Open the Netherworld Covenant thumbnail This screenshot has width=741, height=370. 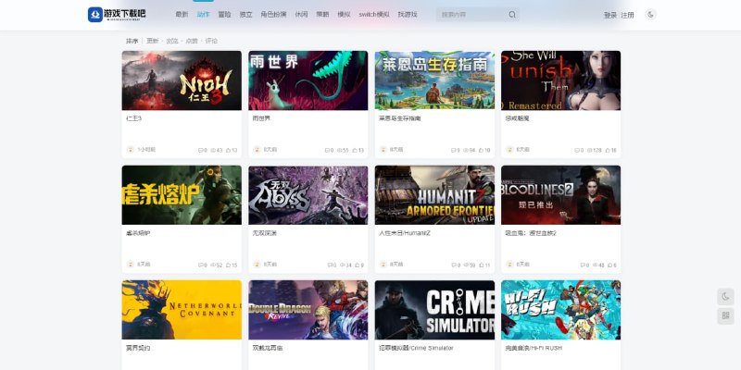182,310
